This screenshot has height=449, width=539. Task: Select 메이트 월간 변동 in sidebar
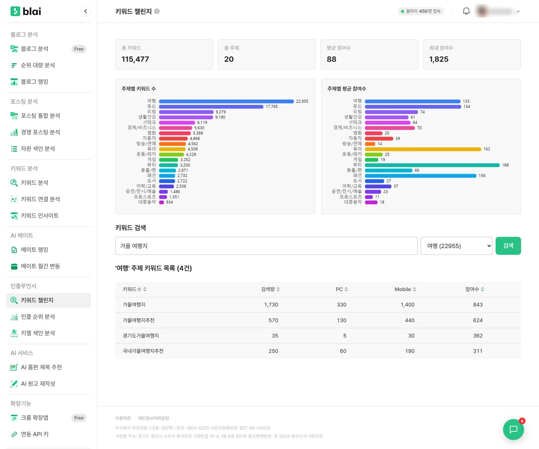(49, 266)
